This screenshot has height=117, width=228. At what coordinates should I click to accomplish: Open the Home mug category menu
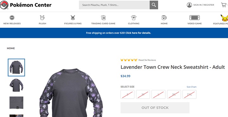pyautogui.click(x=164, y=20)
